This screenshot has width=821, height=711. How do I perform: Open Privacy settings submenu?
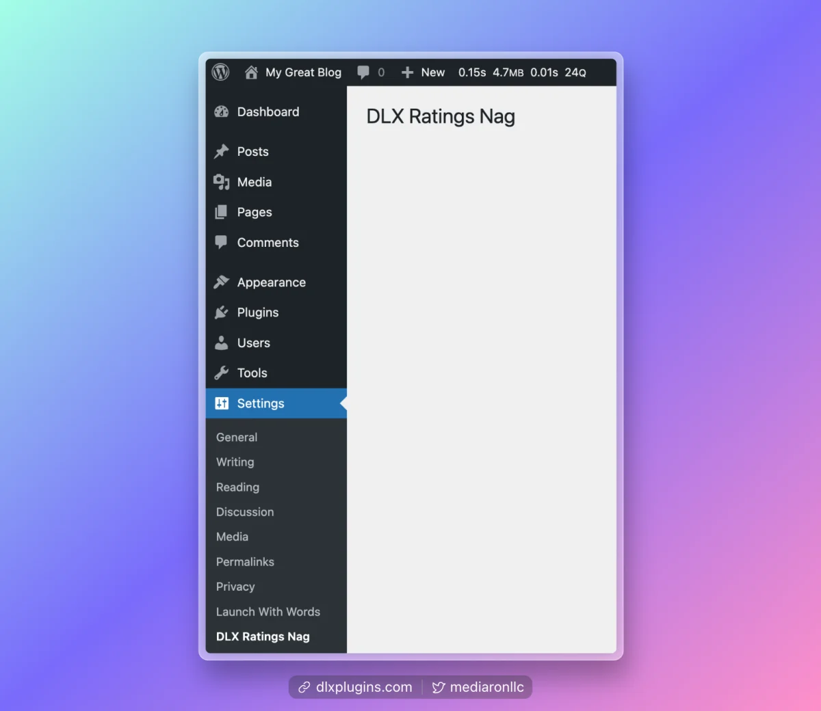pyautogui.click(x=235, y=587)
